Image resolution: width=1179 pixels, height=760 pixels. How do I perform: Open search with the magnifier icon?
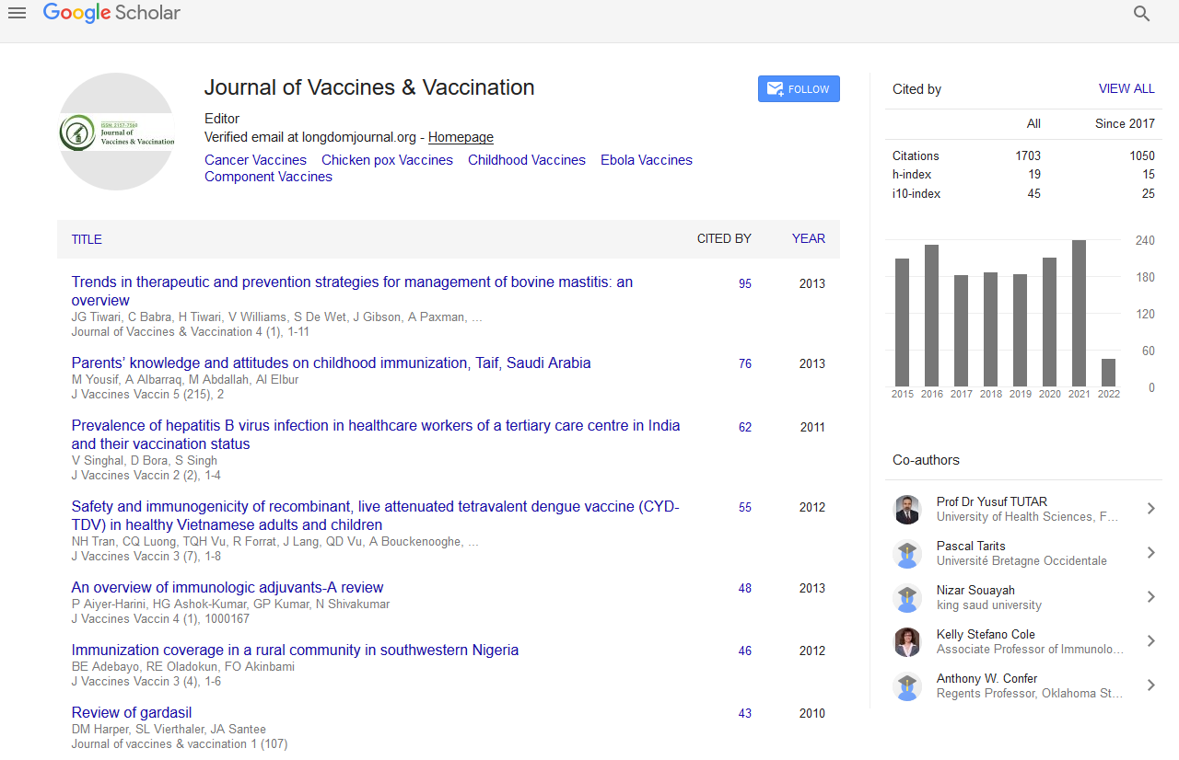1142,14
